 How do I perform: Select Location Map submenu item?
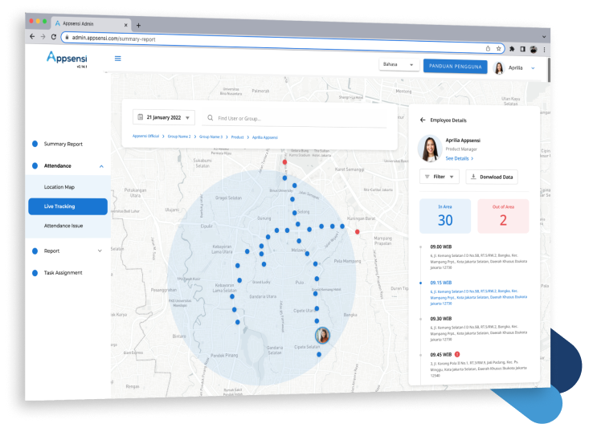pos(59,187)
